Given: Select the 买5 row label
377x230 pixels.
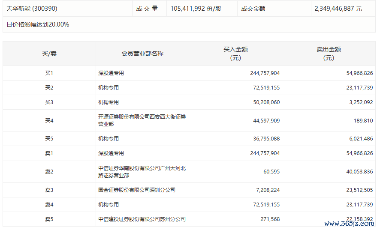Looking at the screenshot, I should pyautogui.click(x=49, y=139).
